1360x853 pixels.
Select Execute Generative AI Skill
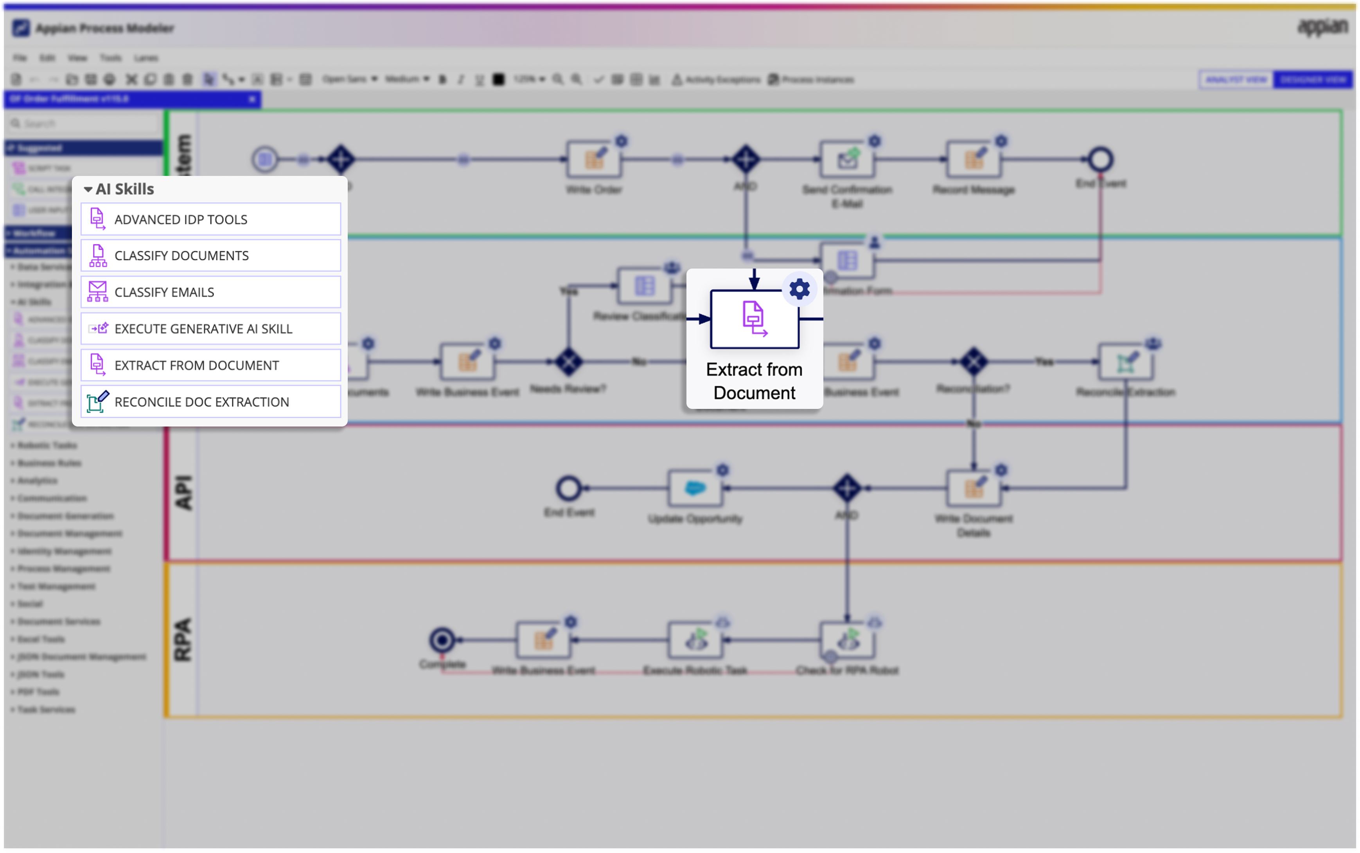210,328
